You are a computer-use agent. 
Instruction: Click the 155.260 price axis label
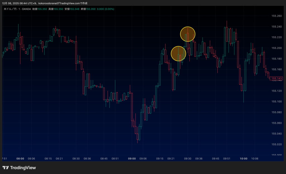[277, 16]
